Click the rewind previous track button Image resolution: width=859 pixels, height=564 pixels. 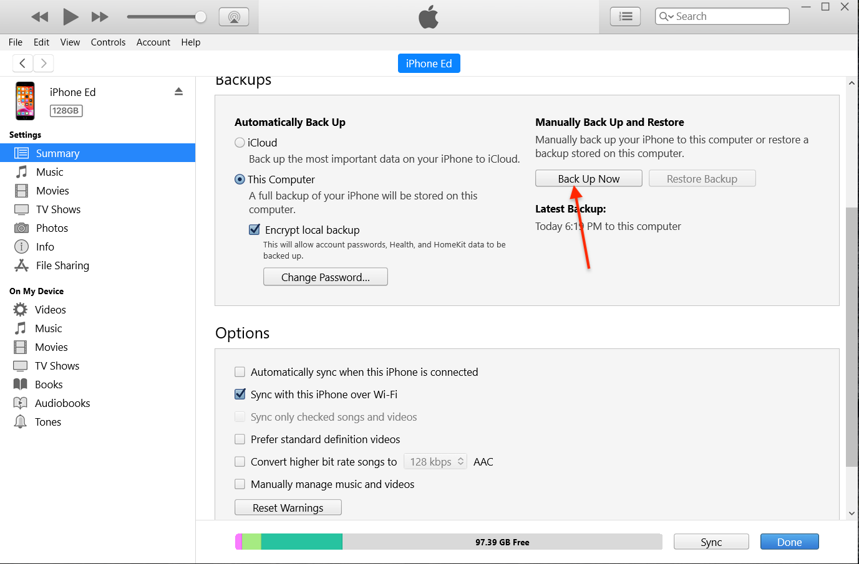click(x=39, y=17)
